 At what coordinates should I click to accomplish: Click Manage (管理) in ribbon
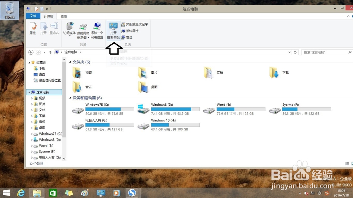(127, 37)
